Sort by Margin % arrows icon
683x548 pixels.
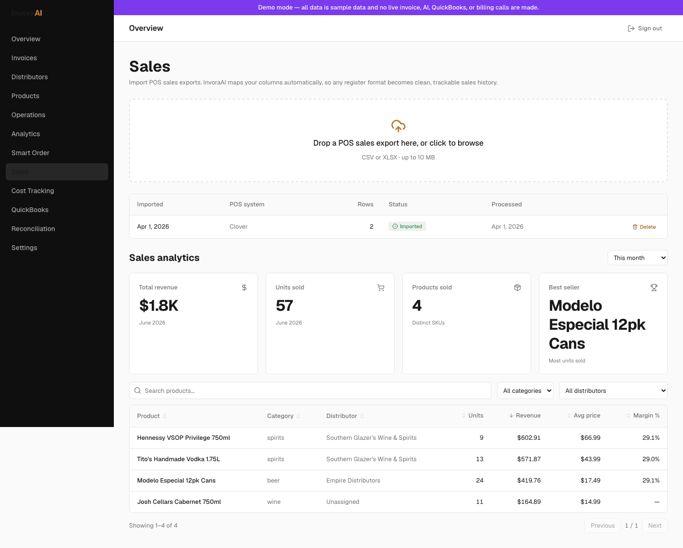[629, 416]
